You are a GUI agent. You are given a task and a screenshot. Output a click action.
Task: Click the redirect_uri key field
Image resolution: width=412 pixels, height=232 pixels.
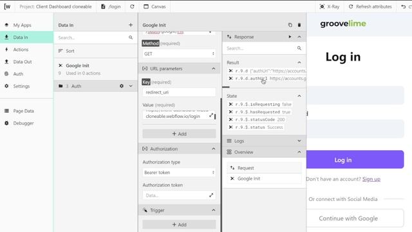click(179, 92)
